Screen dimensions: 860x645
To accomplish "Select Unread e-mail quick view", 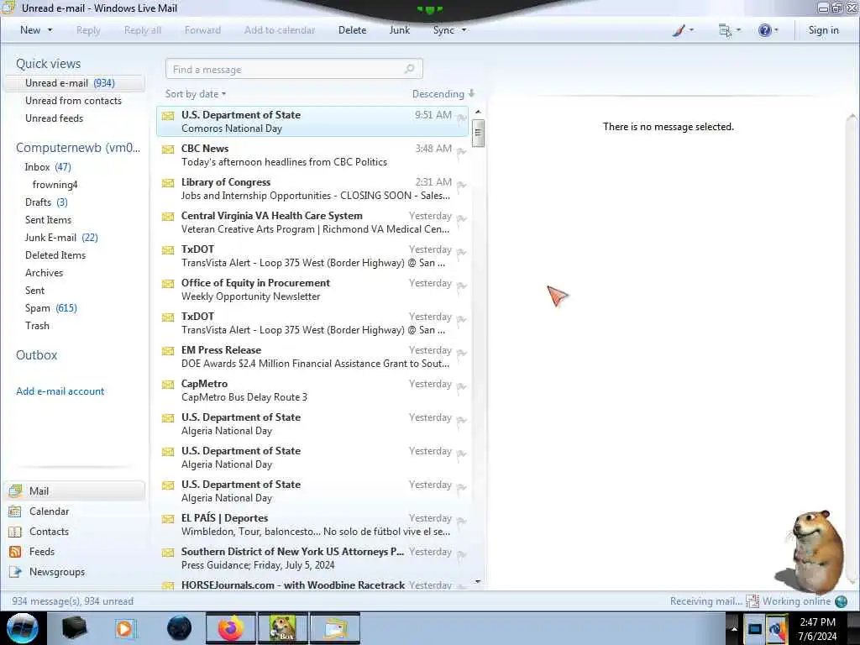I will point(75,83).
